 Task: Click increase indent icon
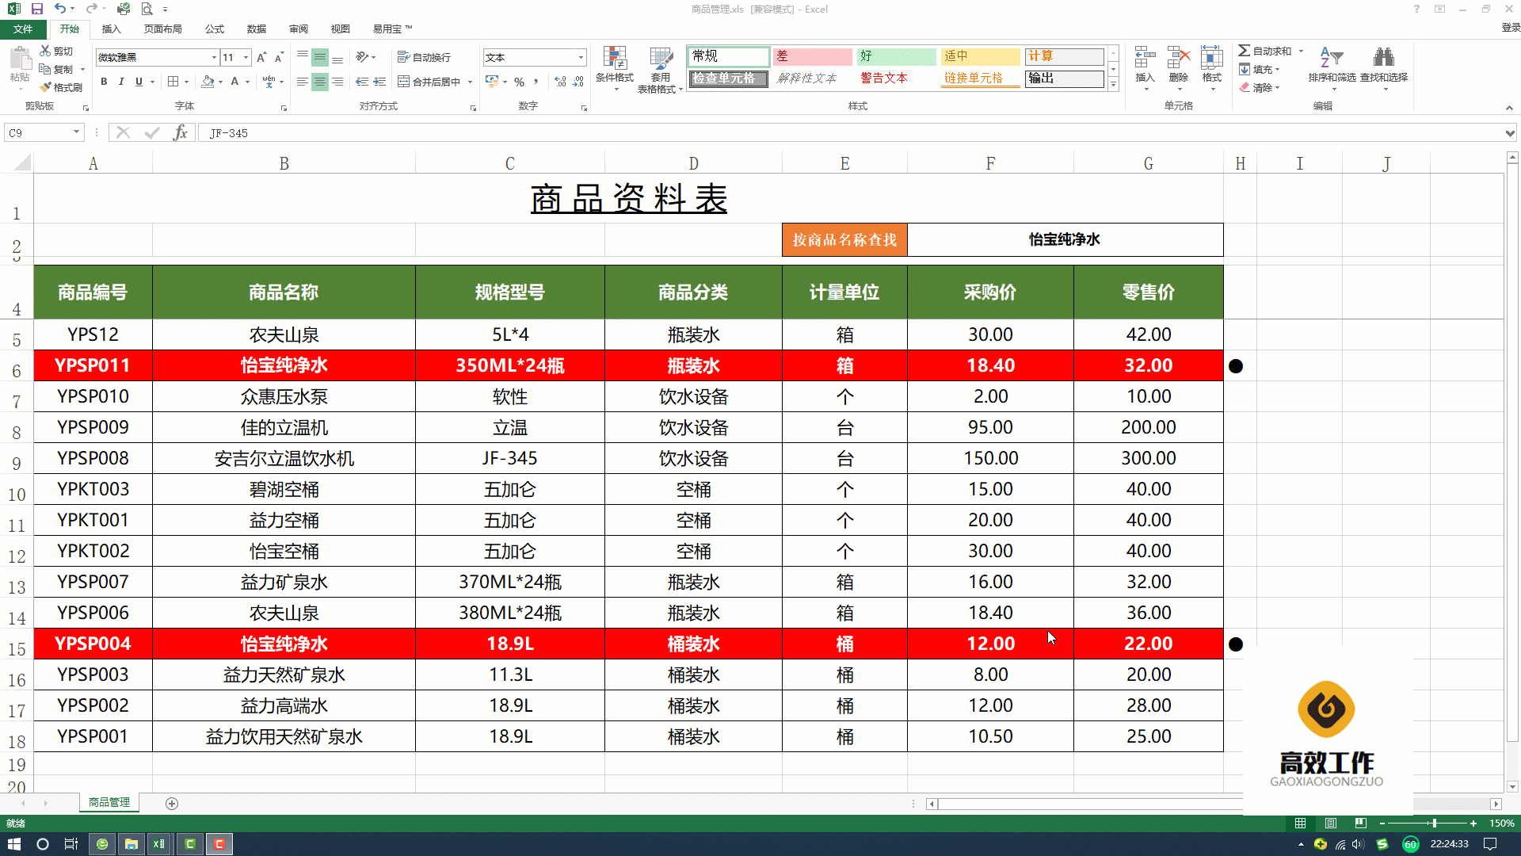379,82
